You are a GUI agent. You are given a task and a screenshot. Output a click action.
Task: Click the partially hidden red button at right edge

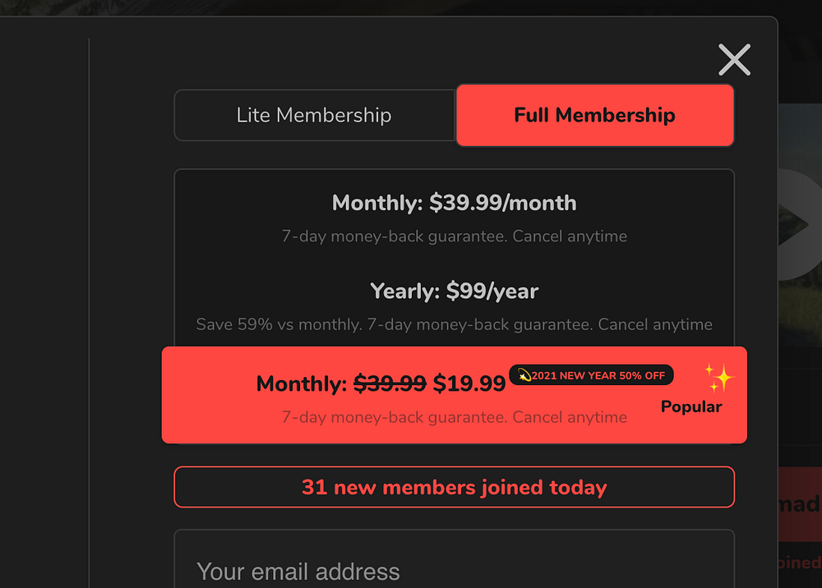[x=799, y=503]
